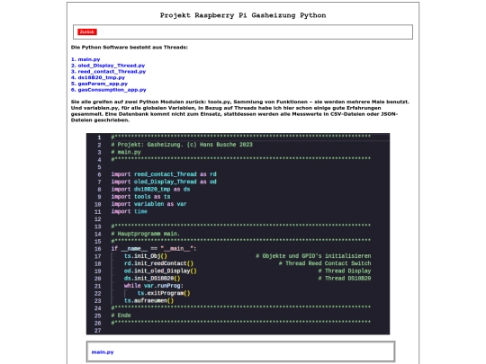The width and height of the screenshot is (486, 364).
Task: Click the code line 'import time'
Action: (x=130, y=211)
